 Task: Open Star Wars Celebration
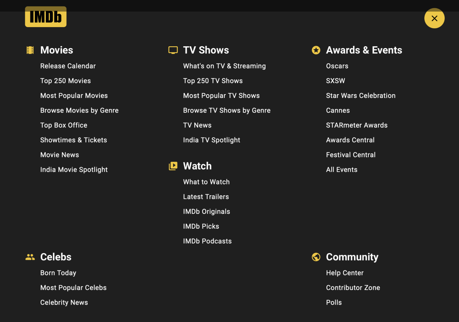click(361, 96)
